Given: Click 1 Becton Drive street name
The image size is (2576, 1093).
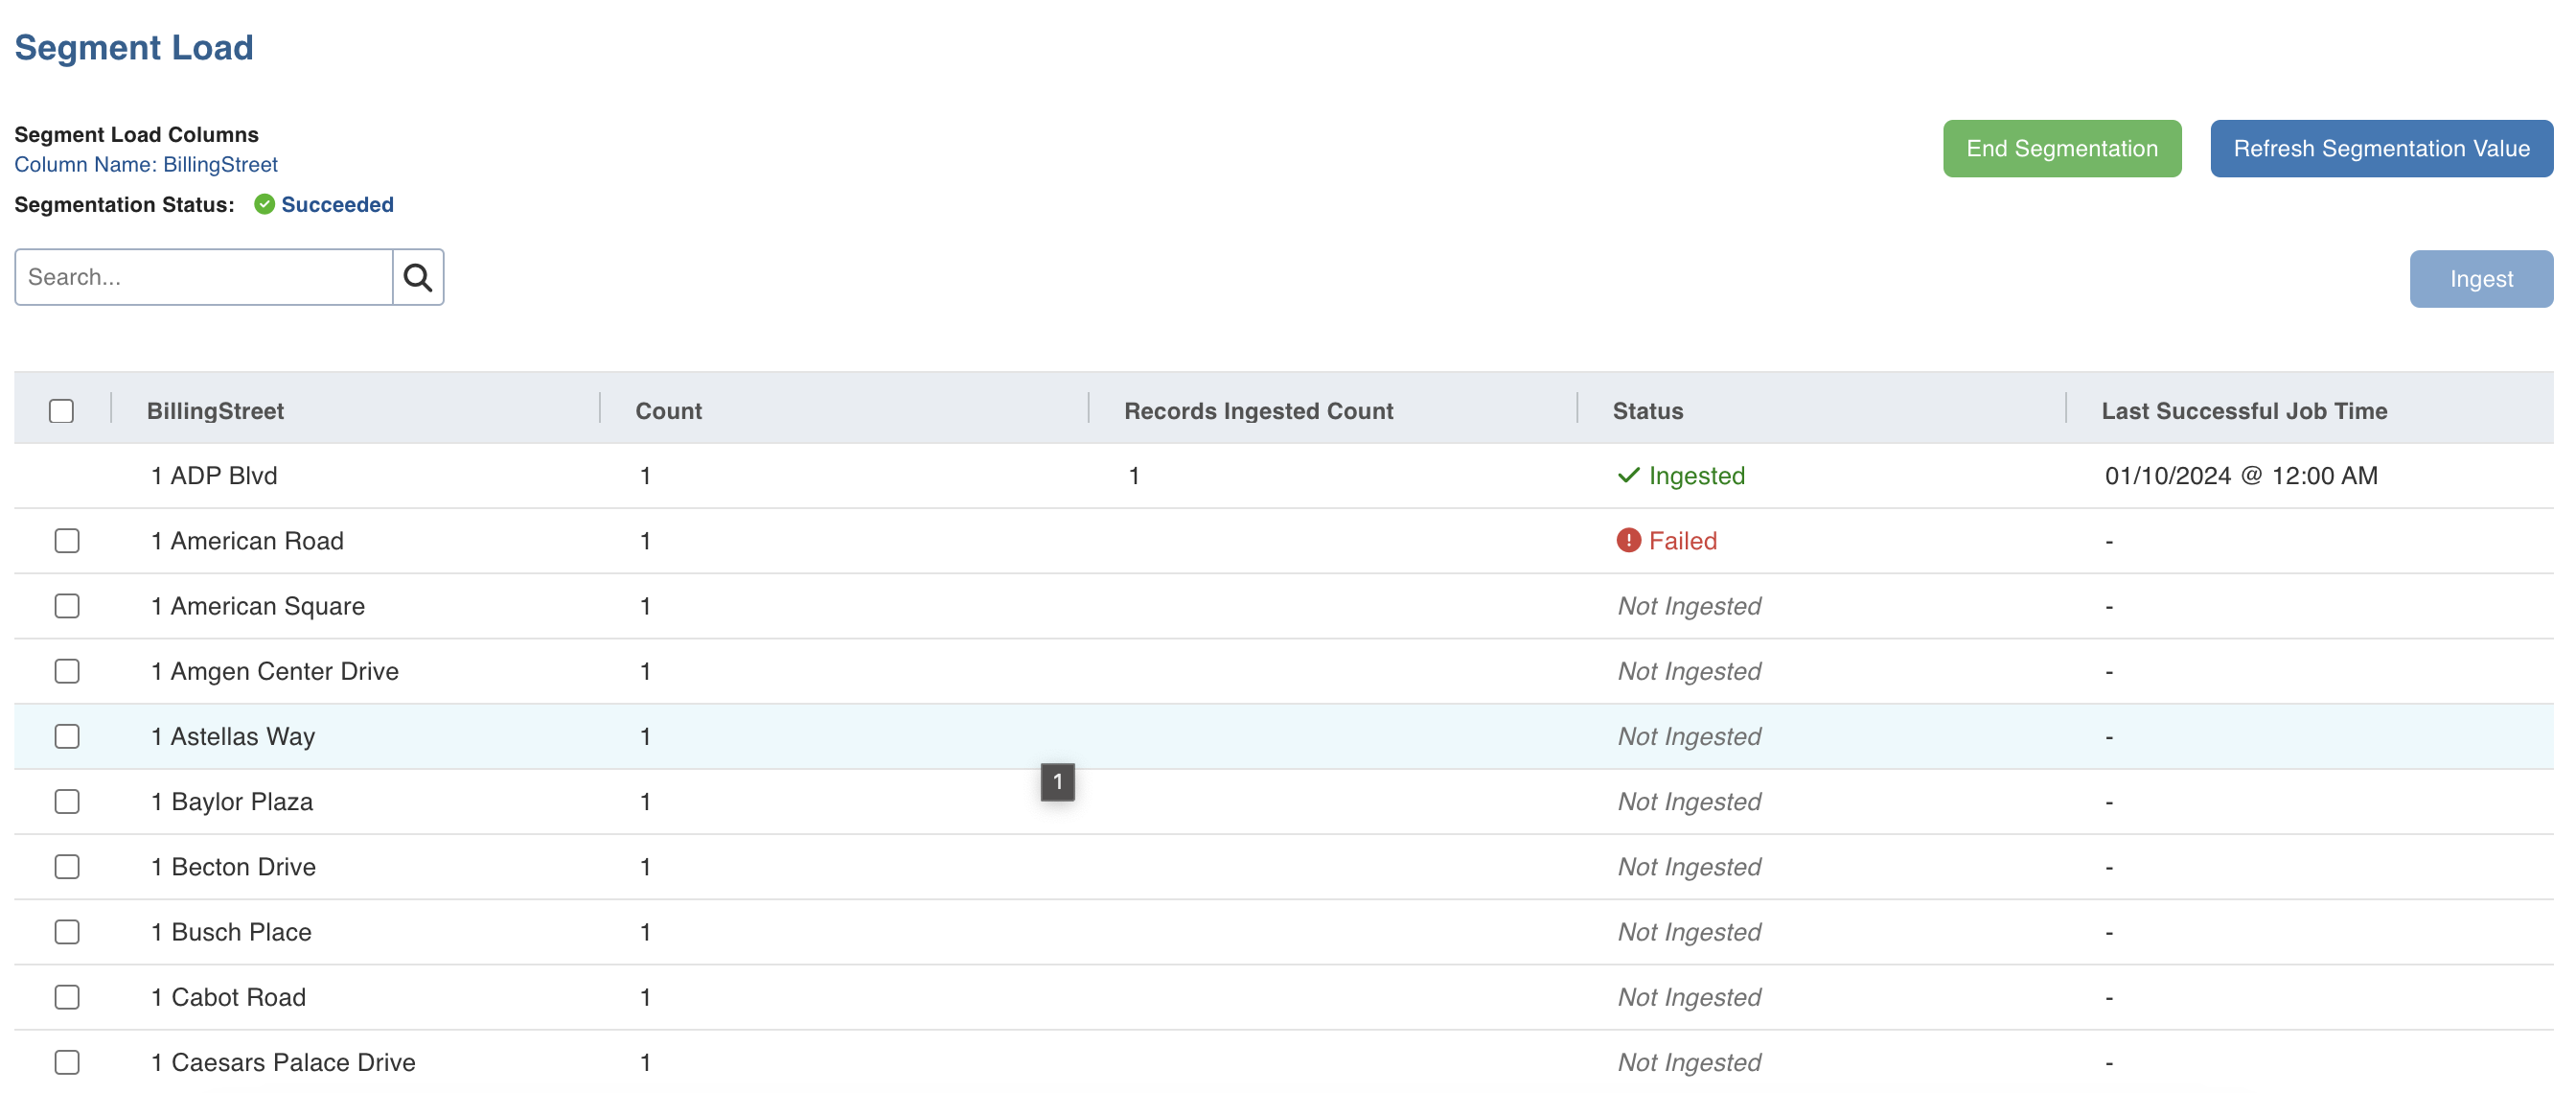Looking at the screenshot, I should coord(233,866).
